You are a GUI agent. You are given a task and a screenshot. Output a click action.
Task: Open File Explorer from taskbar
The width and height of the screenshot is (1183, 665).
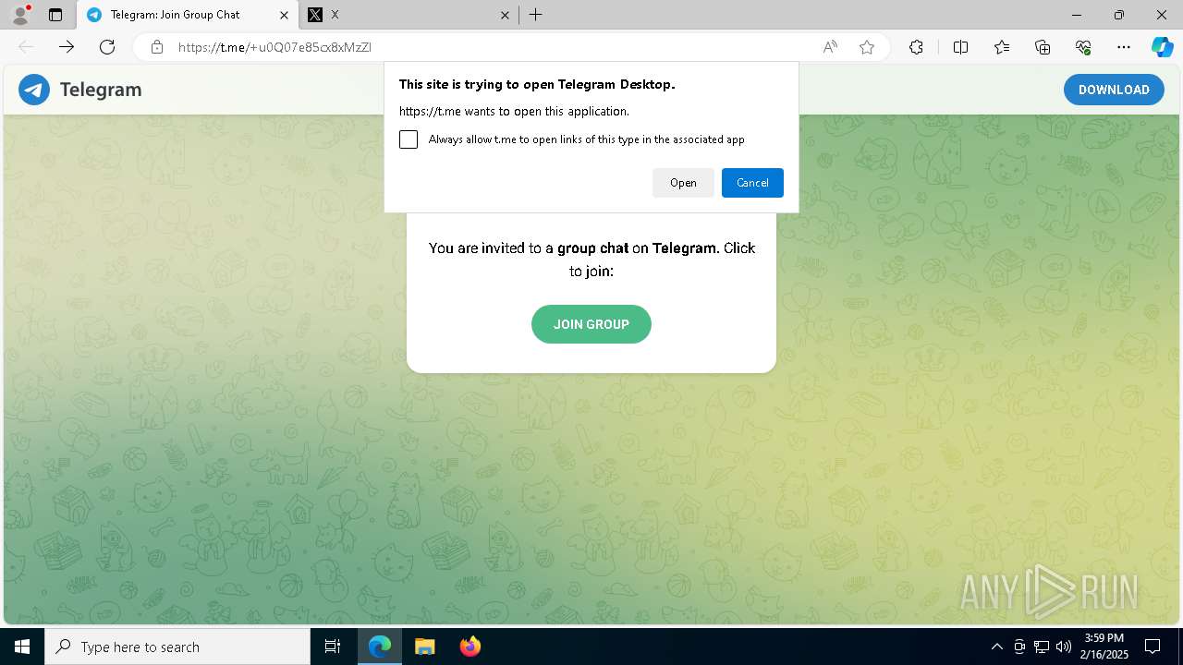[x=424, y=647]
